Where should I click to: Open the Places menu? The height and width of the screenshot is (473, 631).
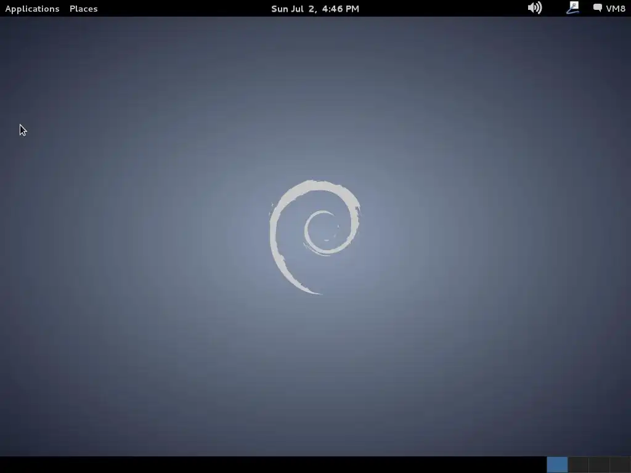point(83,9)
